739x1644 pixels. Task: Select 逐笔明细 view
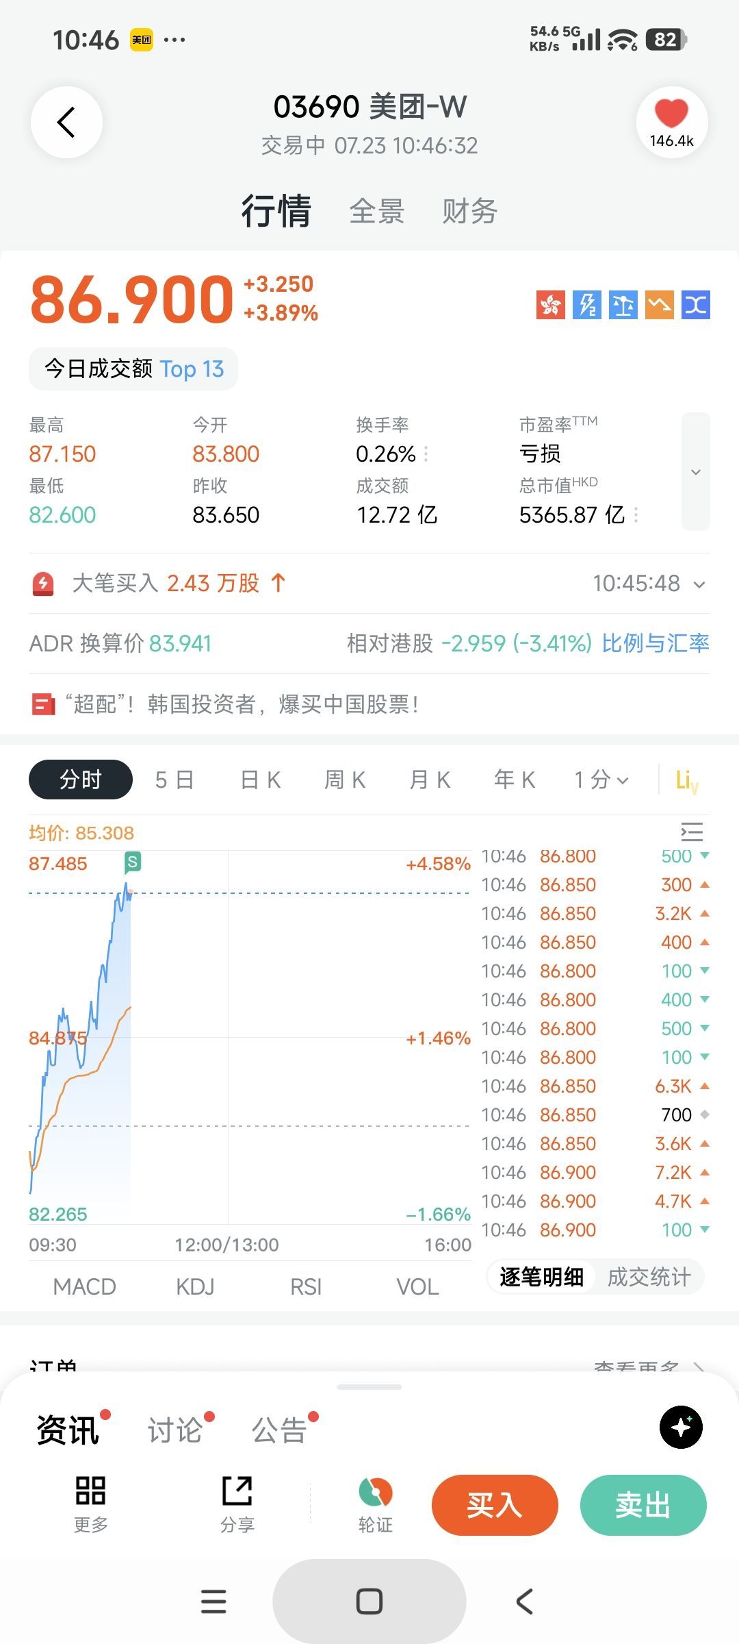click(541, 1277)
